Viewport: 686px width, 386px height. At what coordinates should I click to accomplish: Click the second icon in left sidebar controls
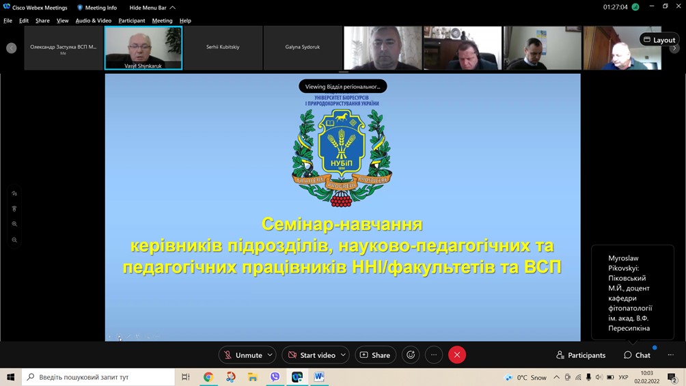click(x=14, y=209)
